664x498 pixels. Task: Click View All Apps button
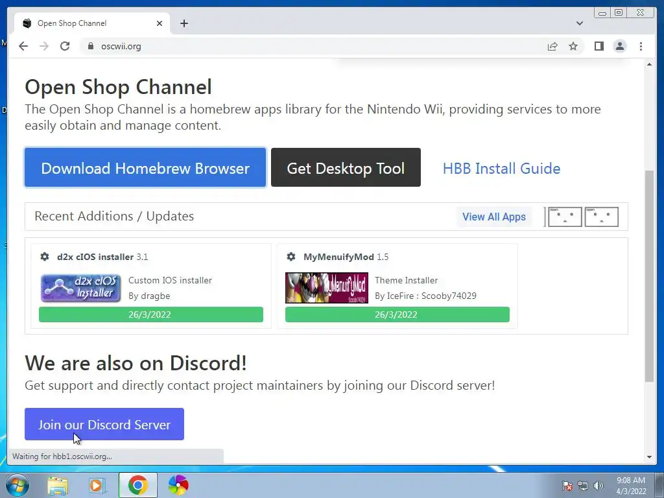tap(493, 217)
